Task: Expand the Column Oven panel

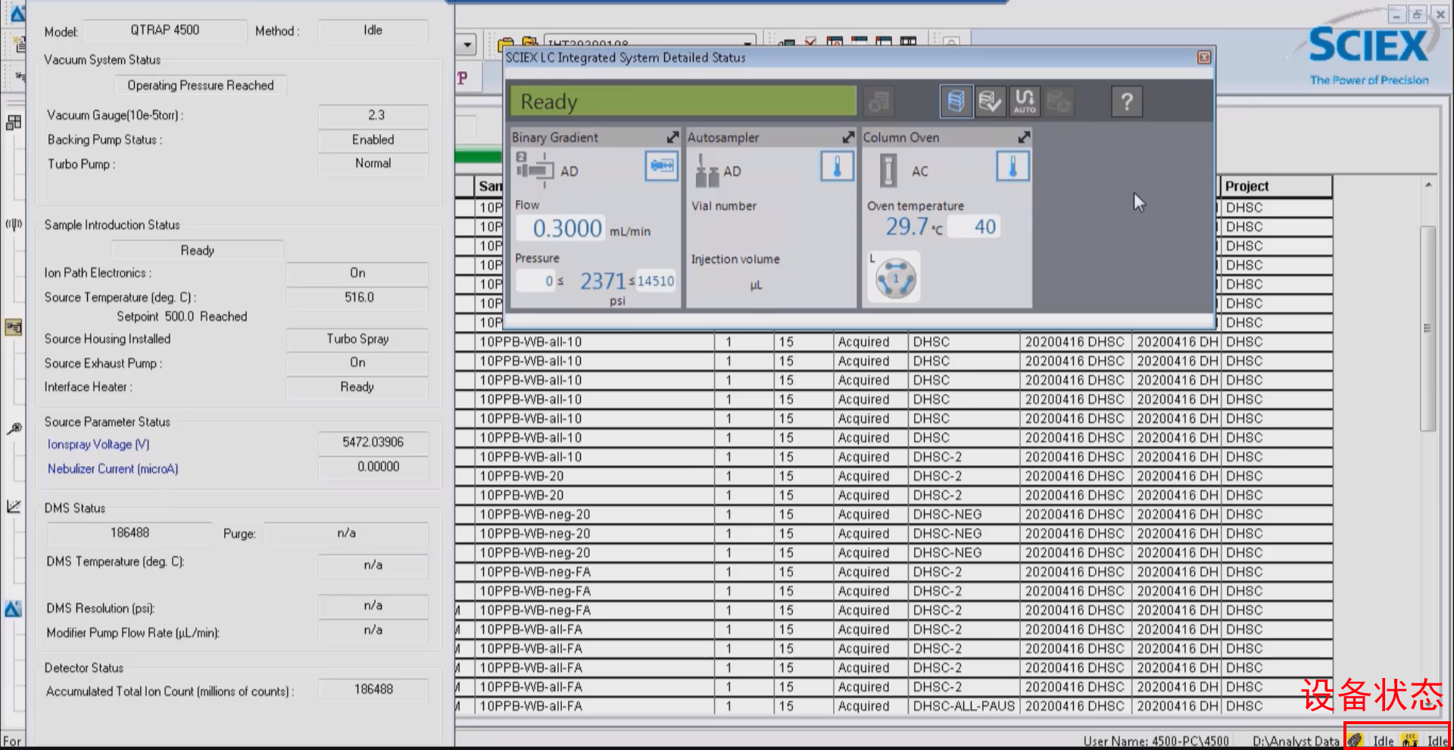Action: [1024, 137]
